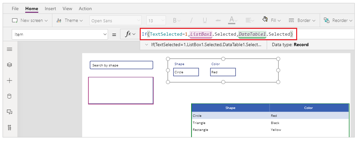359x142 pixels.
Task: Open the hamburger menu in left sidebar
Action: click(x=9, y=49)
